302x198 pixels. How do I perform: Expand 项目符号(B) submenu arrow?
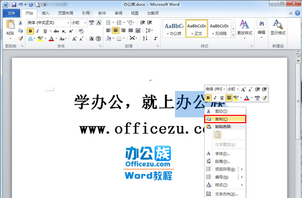click(242, 169)
